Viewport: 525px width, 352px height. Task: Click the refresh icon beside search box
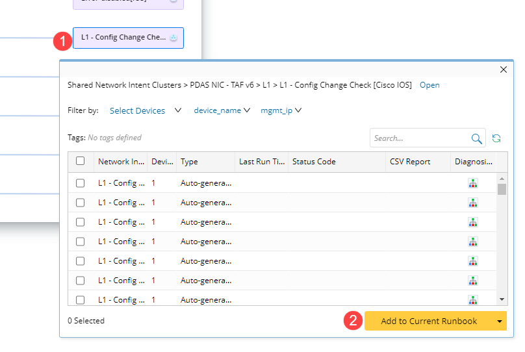496,138
